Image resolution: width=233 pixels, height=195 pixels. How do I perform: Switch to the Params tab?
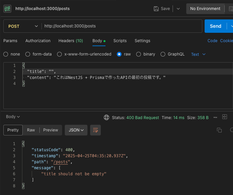click(x=10, y=41)
